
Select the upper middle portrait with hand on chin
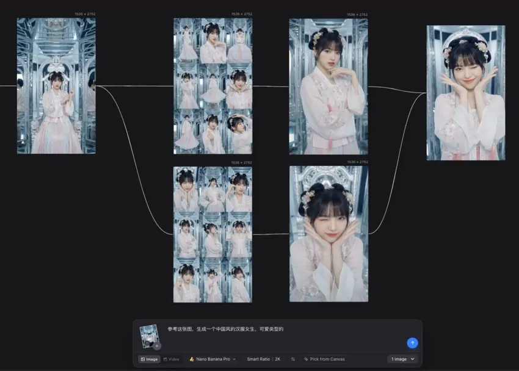click(x=328, y=85)
